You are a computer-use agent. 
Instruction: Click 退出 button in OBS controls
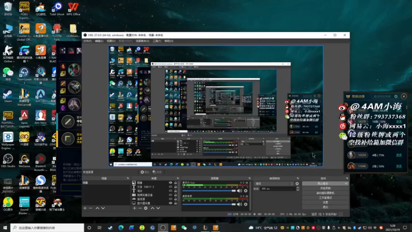pos(325,207)
